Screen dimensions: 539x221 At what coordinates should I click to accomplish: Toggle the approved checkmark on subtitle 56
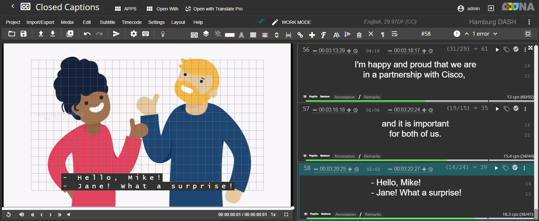point(516,49)
